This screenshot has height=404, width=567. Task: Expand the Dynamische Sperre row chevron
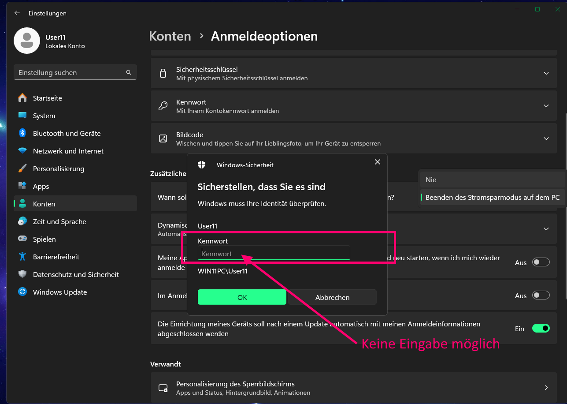(x=546, y=229)
